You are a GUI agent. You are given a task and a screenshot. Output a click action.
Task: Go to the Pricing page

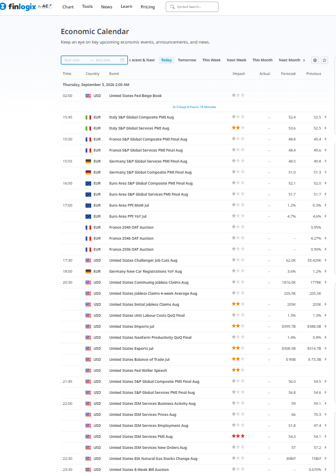click(147, 7)
